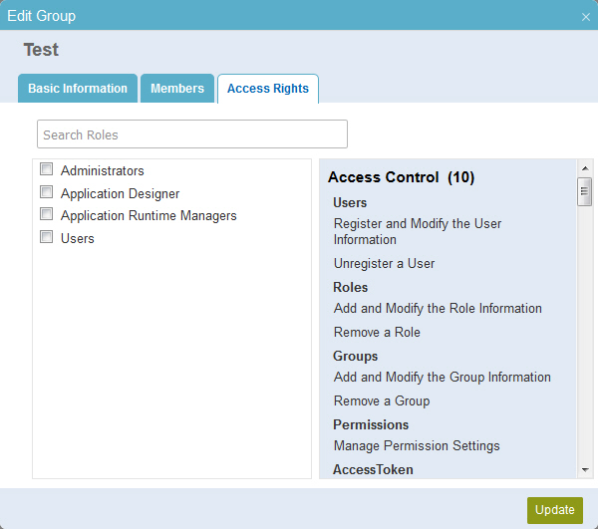
Task: Close the Edit Group dialog
Action: click(586, 17)
